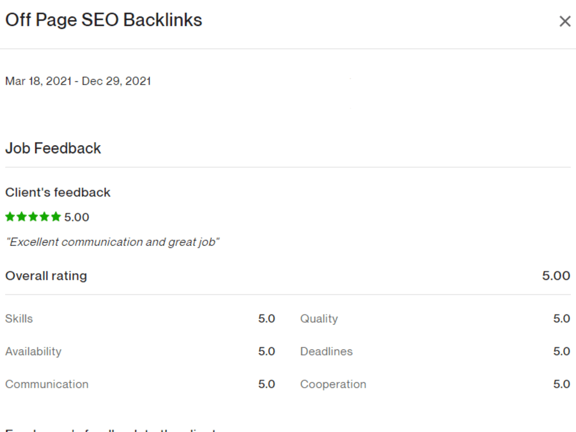Click the 5.0 score next to Cooperation

562,384
